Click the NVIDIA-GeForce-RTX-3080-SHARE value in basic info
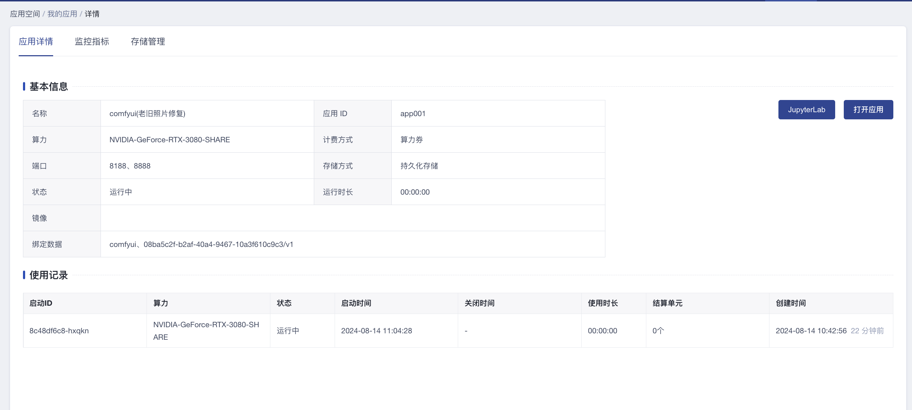The height and width of the screenshot is (410, 912). (x=169, y=140)
